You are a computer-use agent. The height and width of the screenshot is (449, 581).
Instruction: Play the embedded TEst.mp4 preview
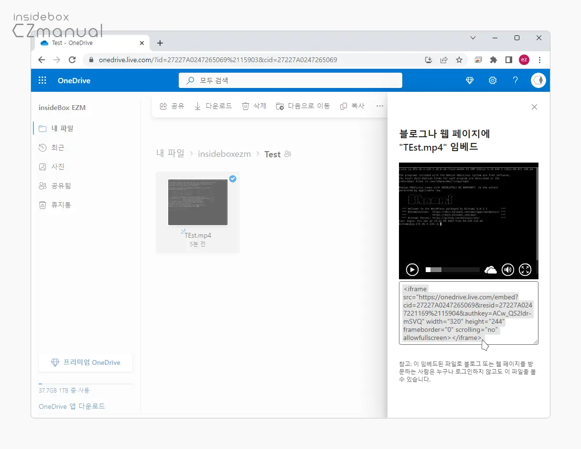pyautogui.click(x=412, y=270)
